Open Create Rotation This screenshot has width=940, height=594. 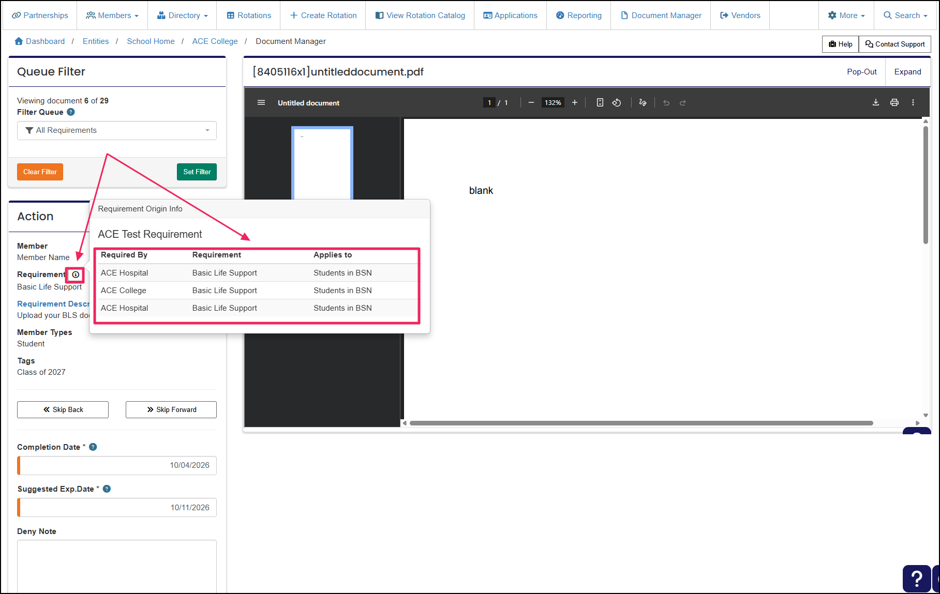323,16
